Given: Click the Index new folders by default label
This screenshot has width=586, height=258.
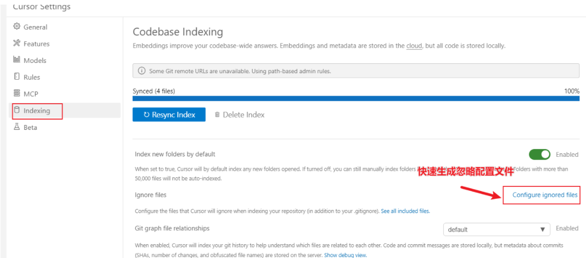Looking at the screenshot, I should (175, 154).
